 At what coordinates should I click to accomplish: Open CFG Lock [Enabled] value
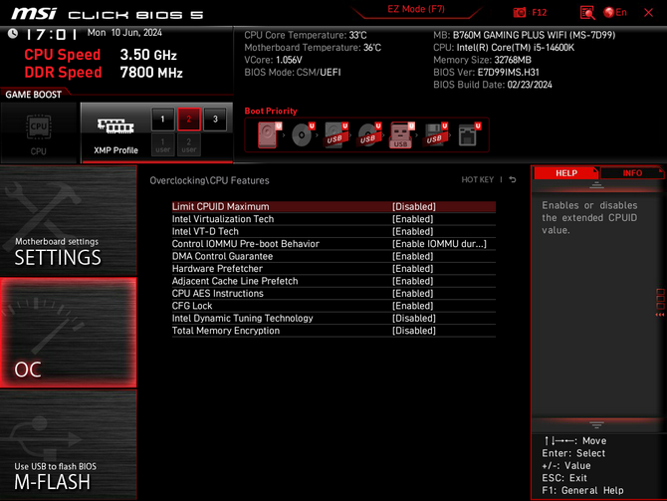pyautogui.click(x=412, y=306)
